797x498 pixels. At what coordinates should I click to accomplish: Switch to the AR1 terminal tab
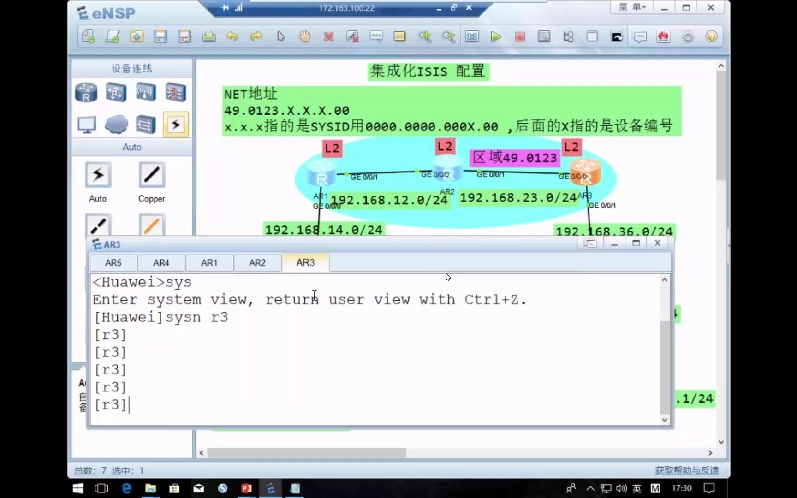pos(209,263)
